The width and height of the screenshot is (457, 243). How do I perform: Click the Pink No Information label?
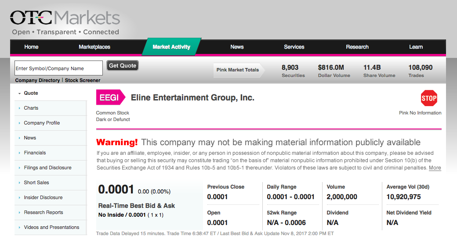[420, 113]
